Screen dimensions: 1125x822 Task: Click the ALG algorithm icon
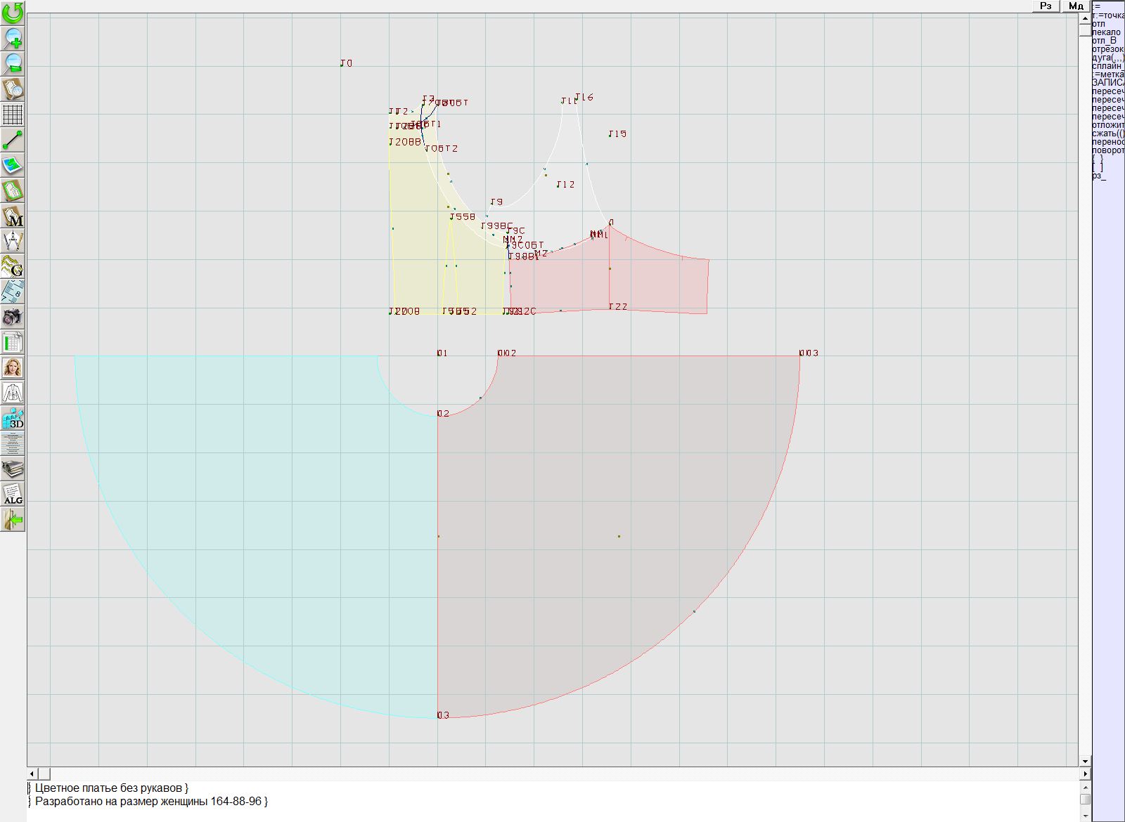click(x=13, y=495)
